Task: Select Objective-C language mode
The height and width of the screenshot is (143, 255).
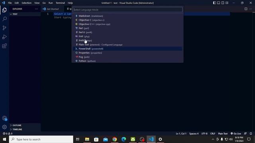Action: pyautogui.click(x=127, y=20)
